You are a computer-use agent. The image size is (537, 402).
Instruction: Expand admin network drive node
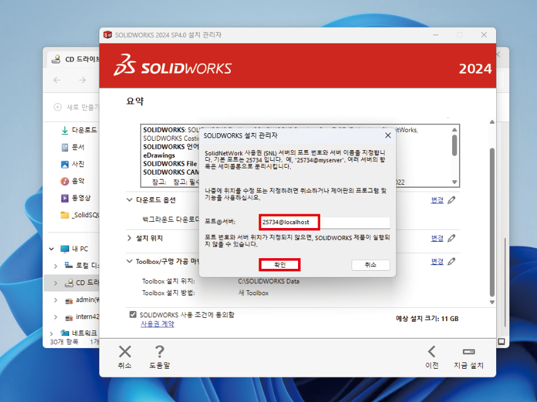[55, 300]
